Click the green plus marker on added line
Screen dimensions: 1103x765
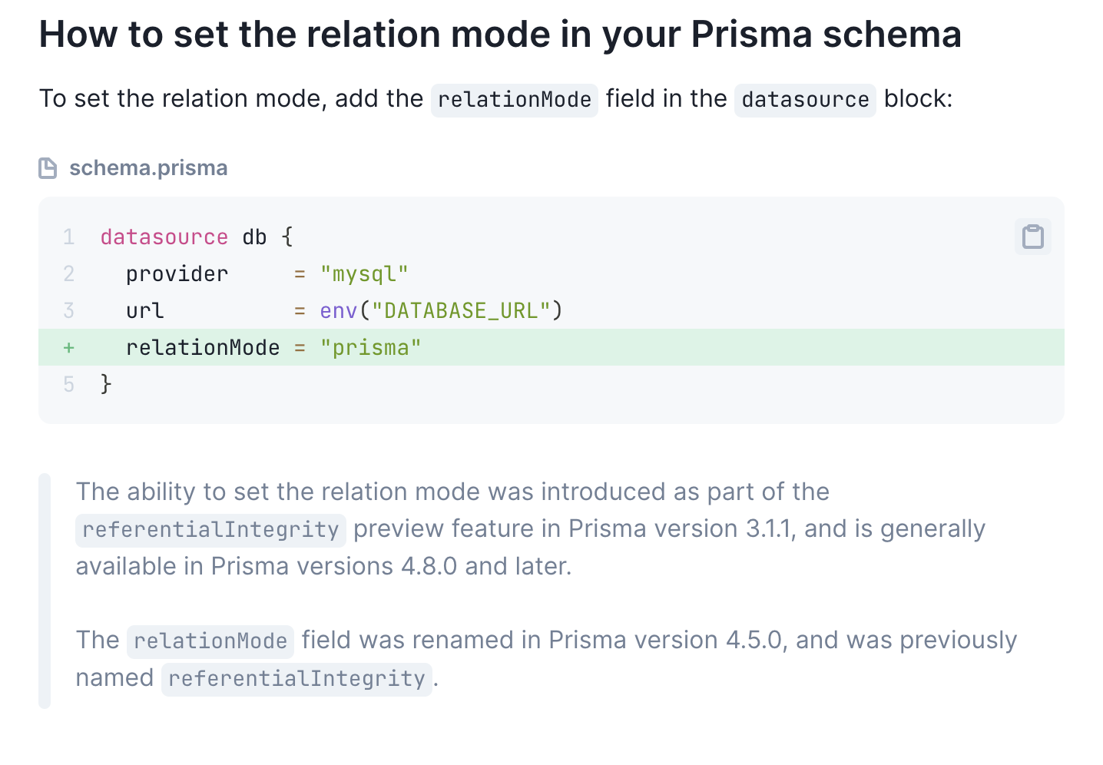[69, 347]
